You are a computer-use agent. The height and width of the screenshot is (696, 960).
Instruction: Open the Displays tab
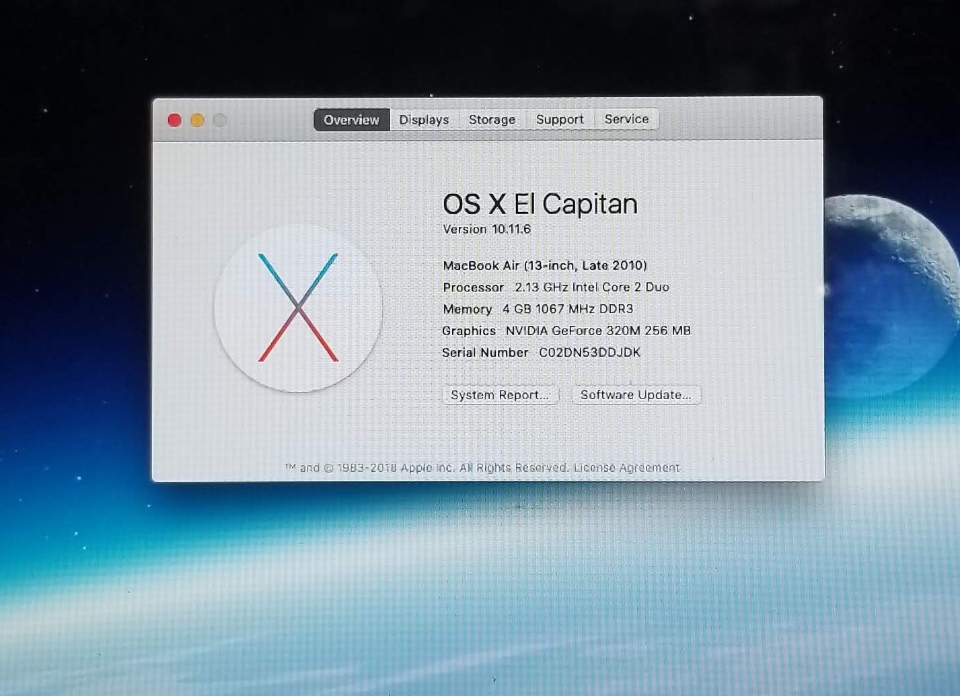424,120
